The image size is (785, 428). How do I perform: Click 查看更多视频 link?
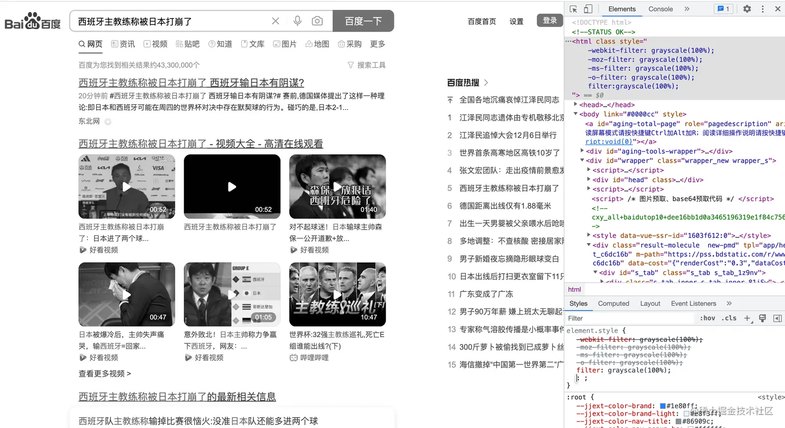point(105,373)
